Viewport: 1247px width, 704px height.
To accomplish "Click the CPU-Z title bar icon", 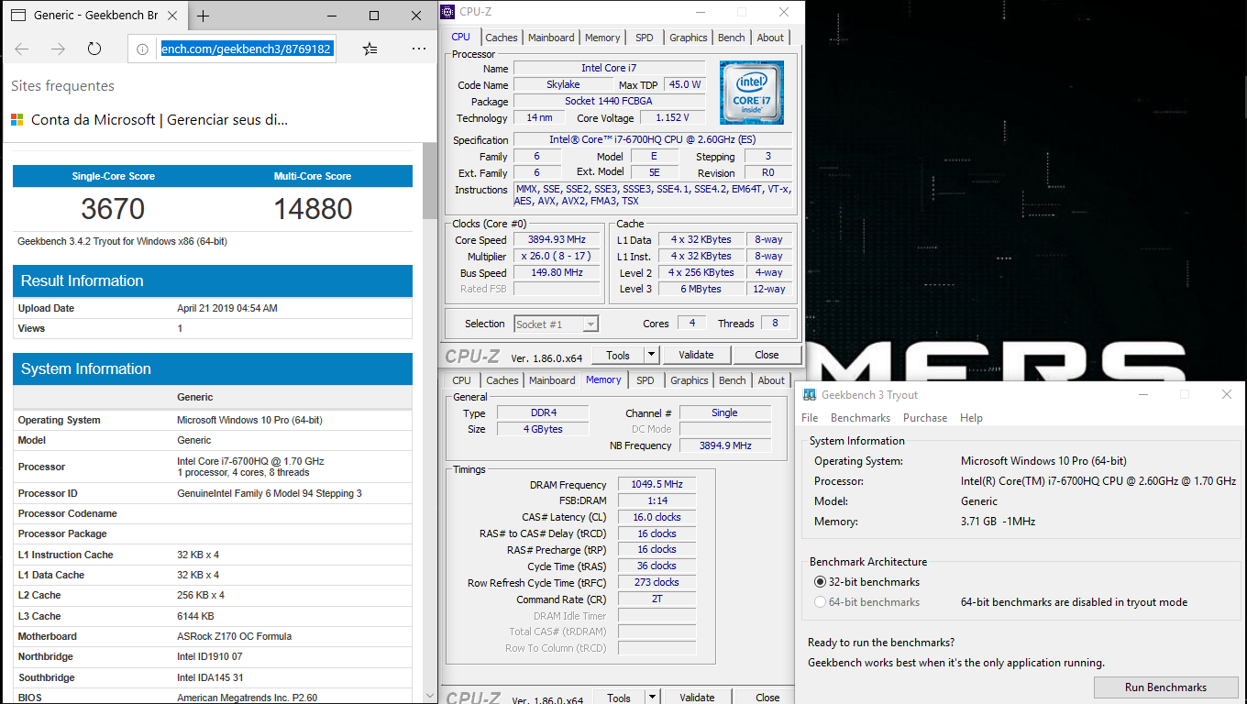I will (x=447, y=12).
